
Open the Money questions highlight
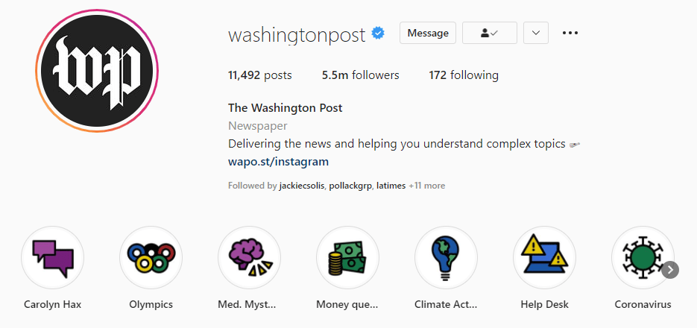tap(347, 257)
